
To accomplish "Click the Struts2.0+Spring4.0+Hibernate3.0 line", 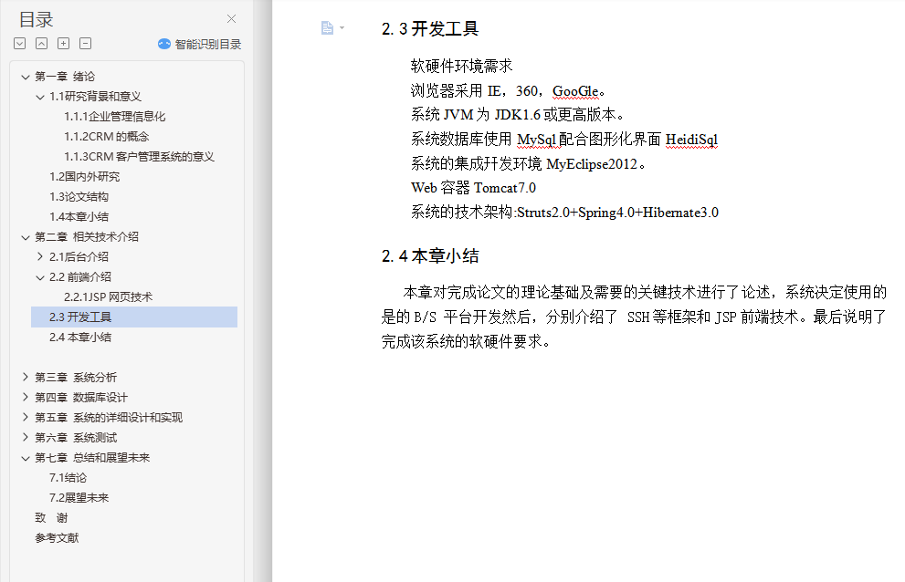I will (x=564, y=213).
